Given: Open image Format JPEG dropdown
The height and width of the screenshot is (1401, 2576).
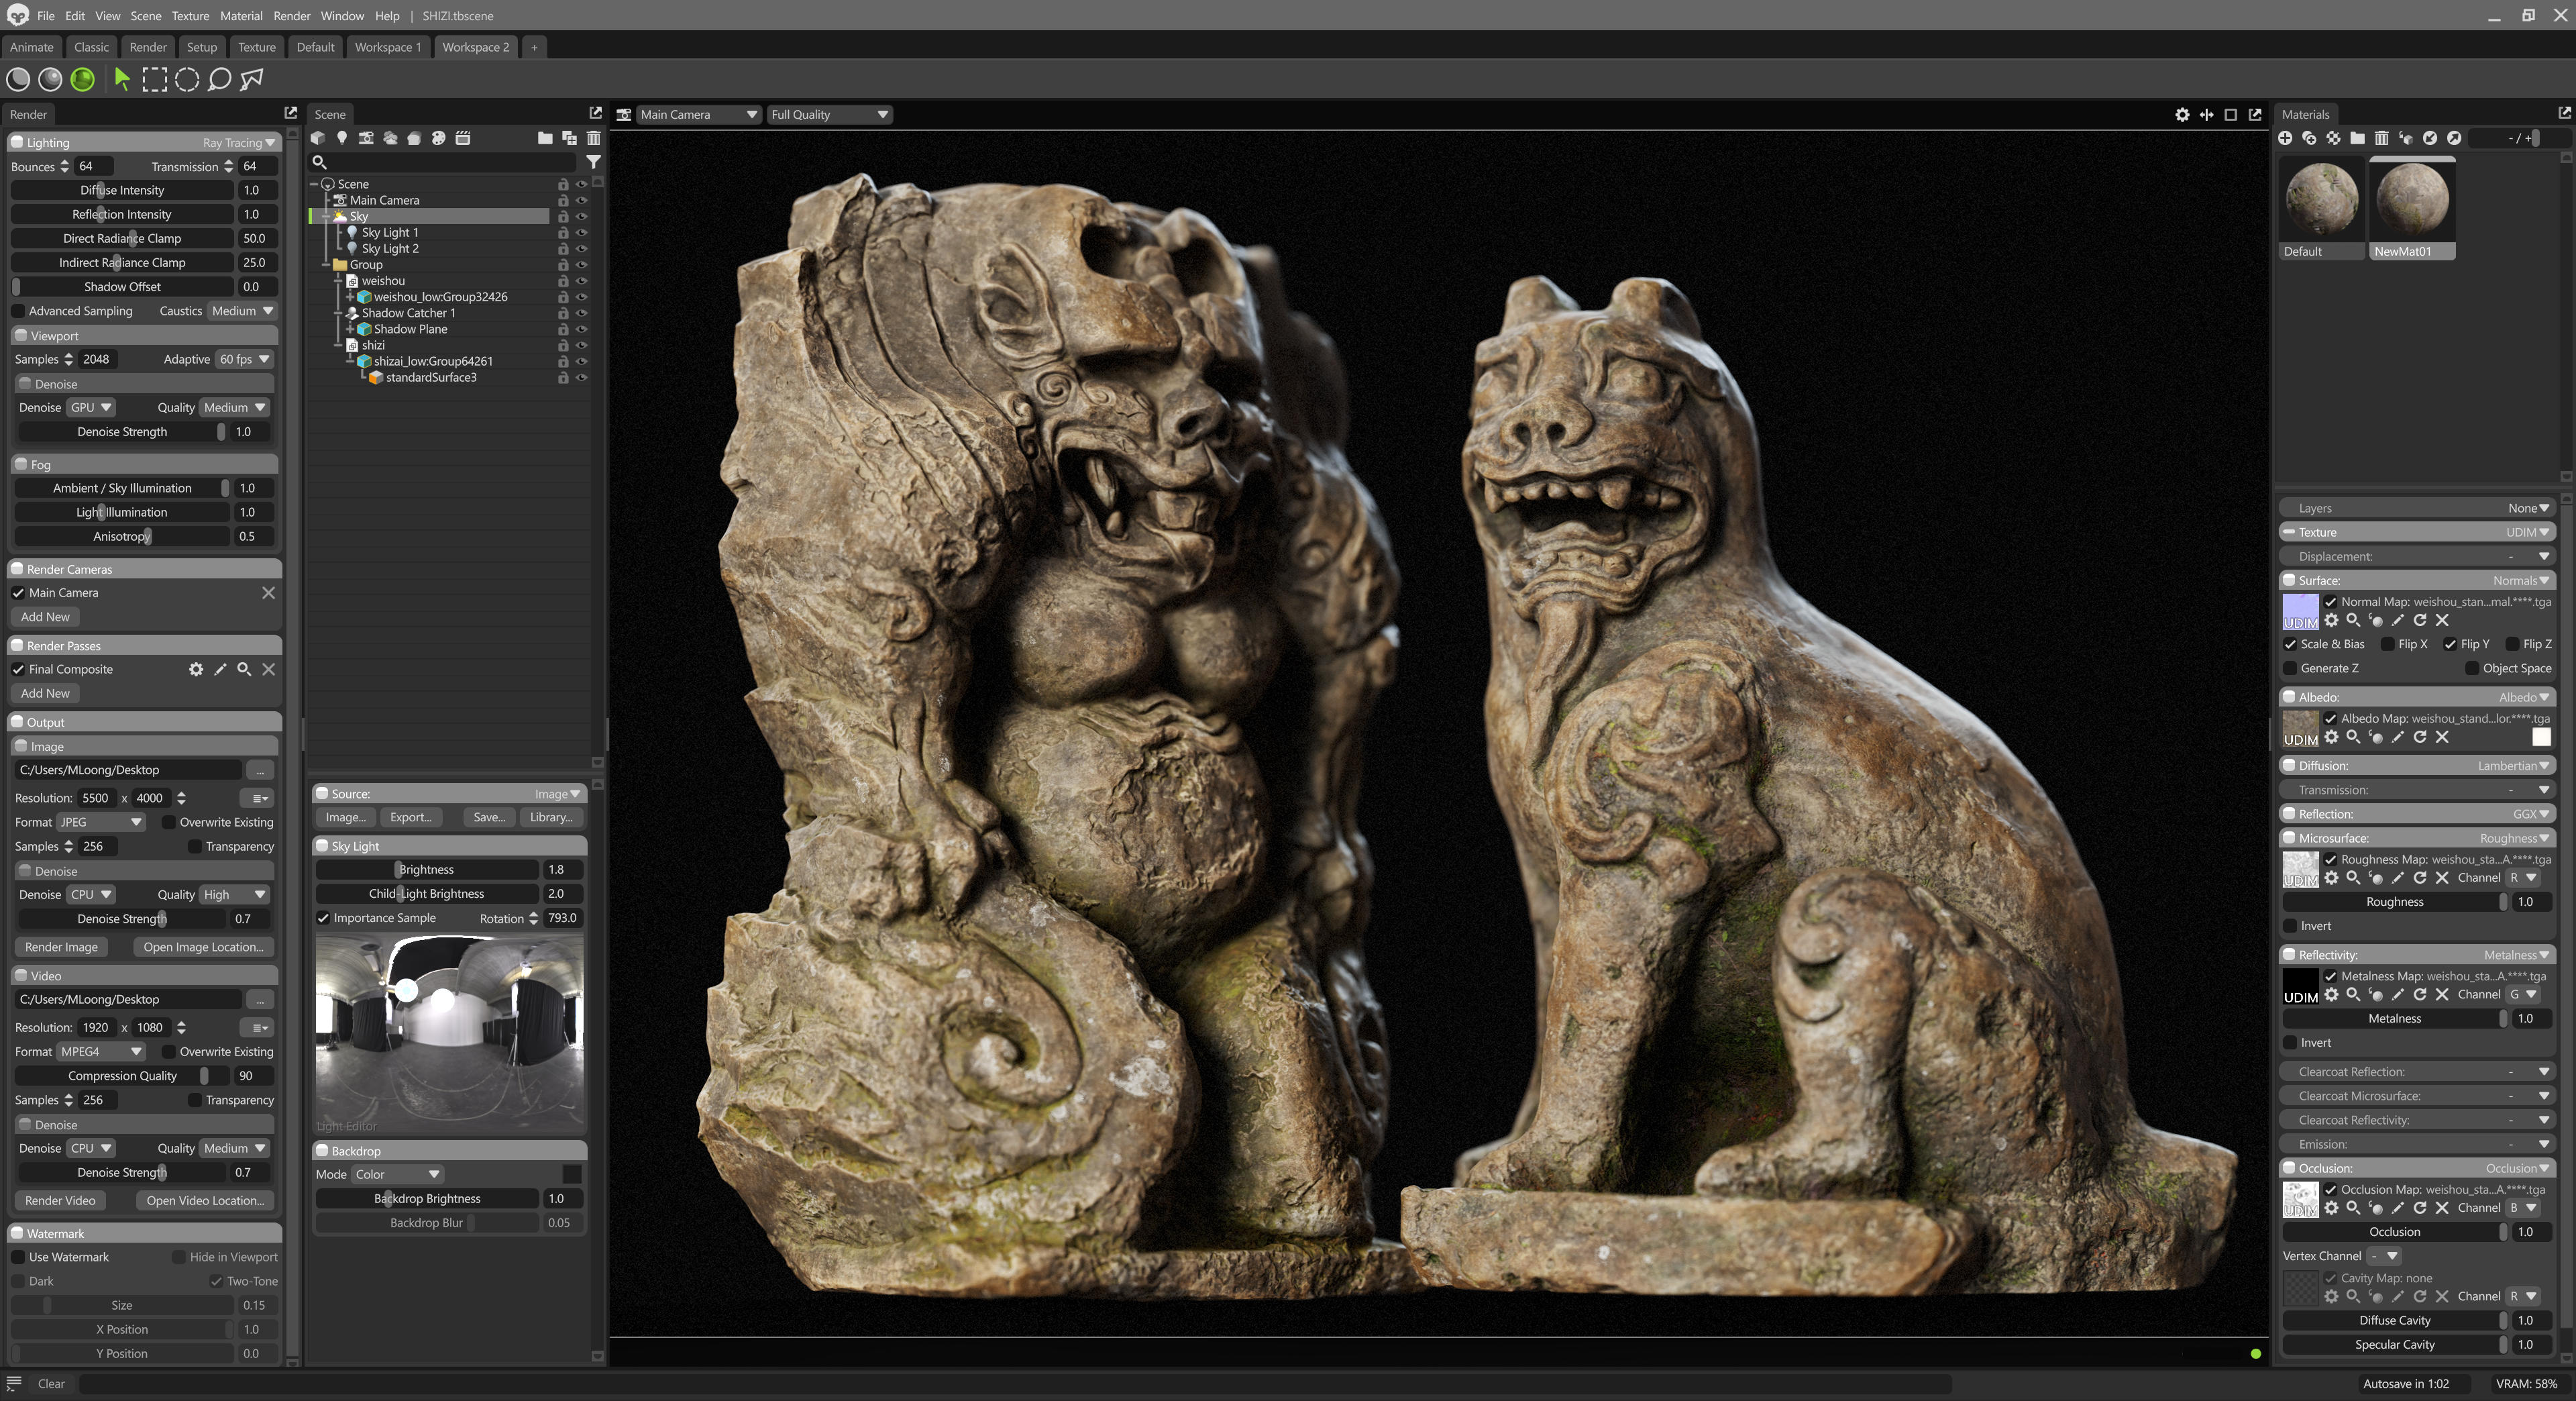Looking at the screenshot, I should [101, 822].
